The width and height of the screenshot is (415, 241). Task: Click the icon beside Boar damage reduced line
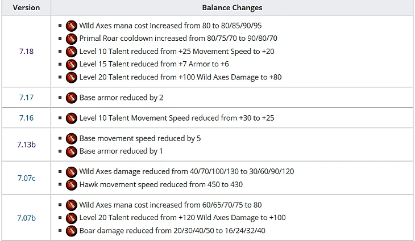coord(71,231)
